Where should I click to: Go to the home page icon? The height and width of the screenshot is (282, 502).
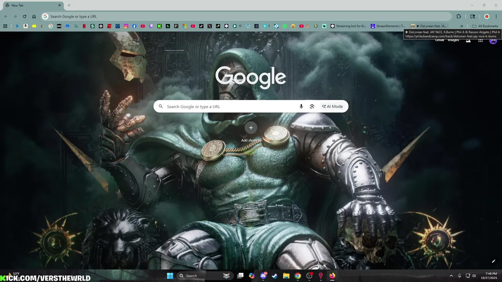click(34, 16)
